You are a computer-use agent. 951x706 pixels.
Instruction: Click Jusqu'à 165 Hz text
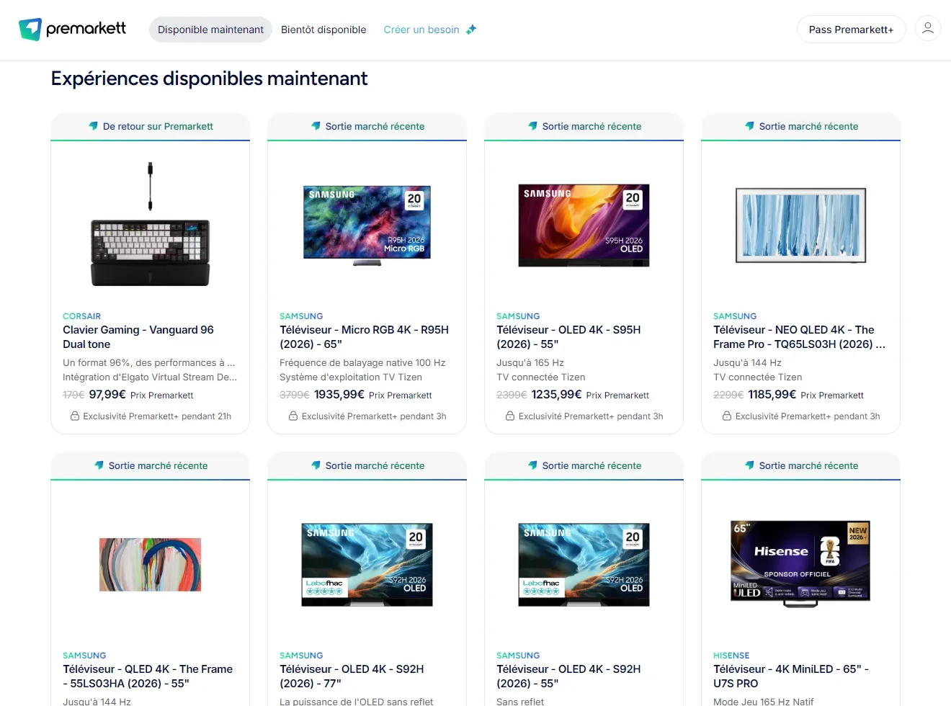tap(530, 363)
